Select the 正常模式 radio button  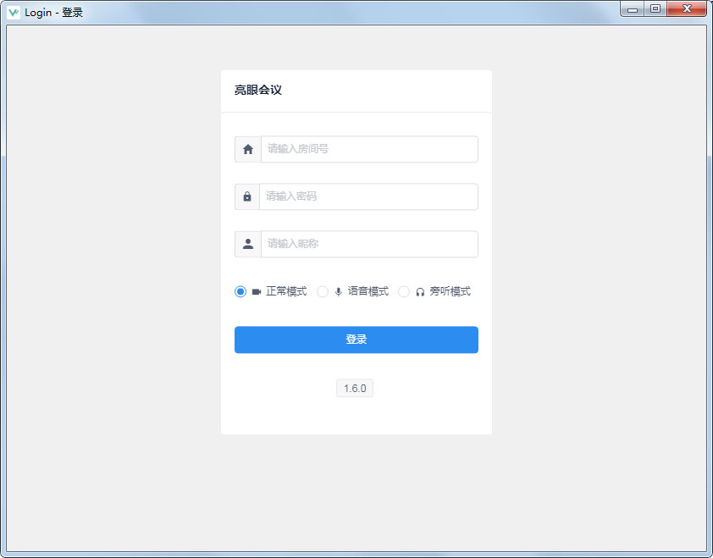[240, 291]
